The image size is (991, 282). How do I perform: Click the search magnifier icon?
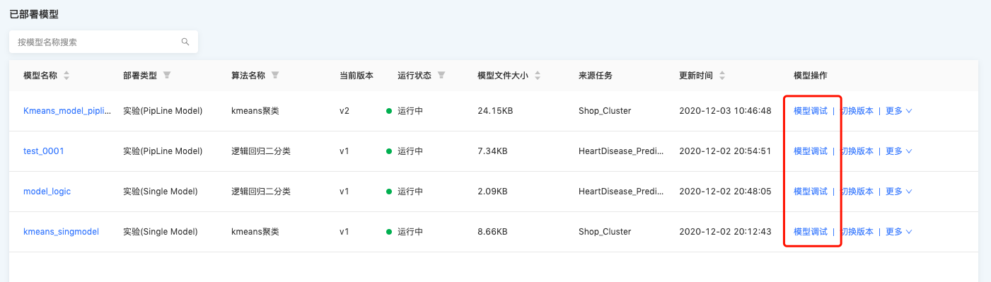[x=185, y=42]
